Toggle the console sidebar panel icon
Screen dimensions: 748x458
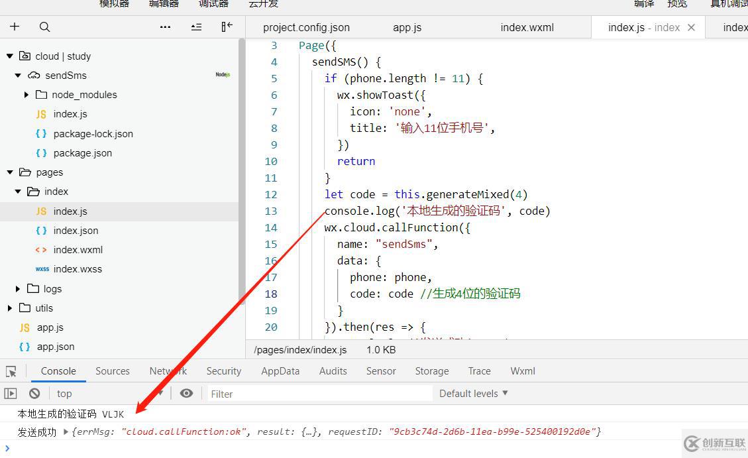pos(11,394)
